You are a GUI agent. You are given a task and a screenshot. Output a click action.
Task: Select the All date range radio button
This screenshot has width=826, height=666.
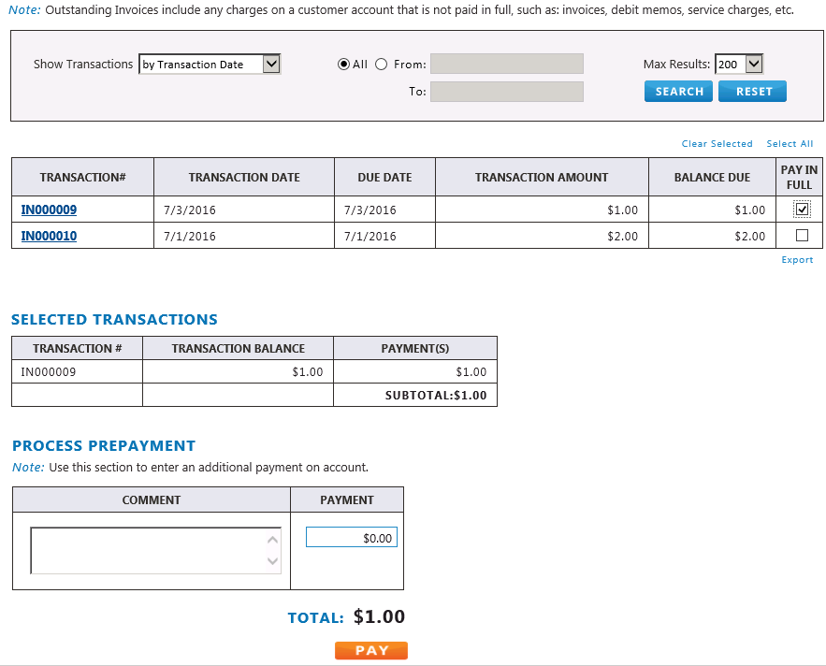[x=343, y=65]
